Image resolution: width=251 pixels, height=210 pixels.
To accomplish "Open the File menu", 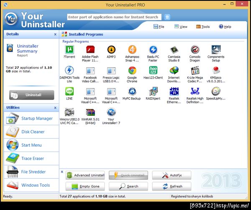I will pos(159,27).
